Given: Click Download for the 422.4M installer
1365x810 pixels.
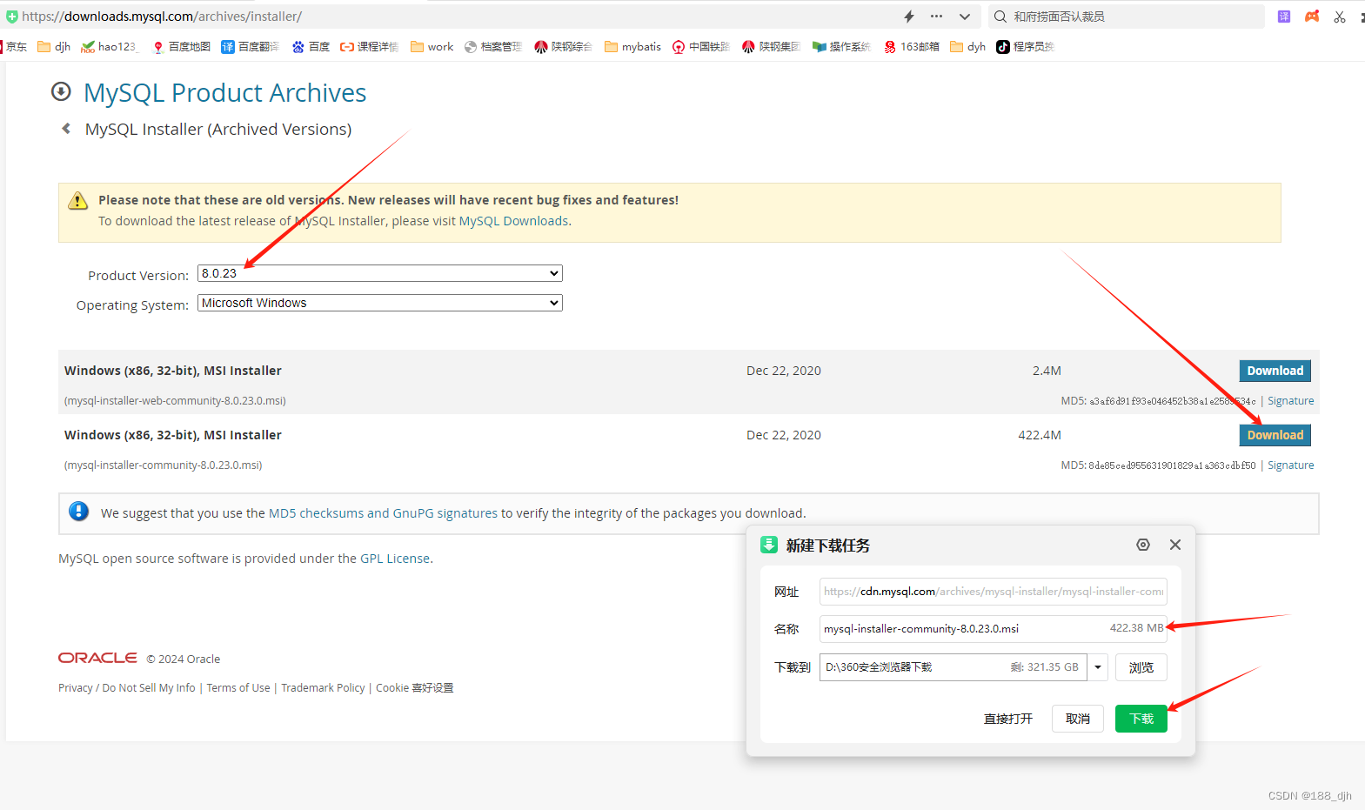Looking at the screenshot, I should point(1275,435).
